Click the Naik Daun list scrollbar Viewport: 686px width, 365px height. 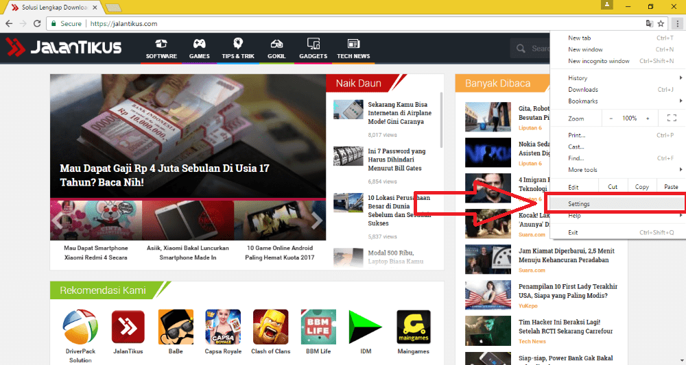tap(441, 120)
